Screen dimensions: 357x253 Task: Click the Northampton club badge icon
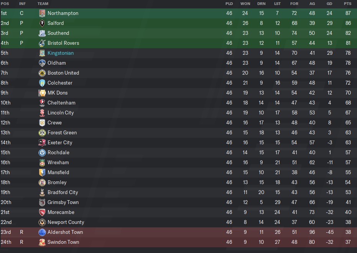42,13
